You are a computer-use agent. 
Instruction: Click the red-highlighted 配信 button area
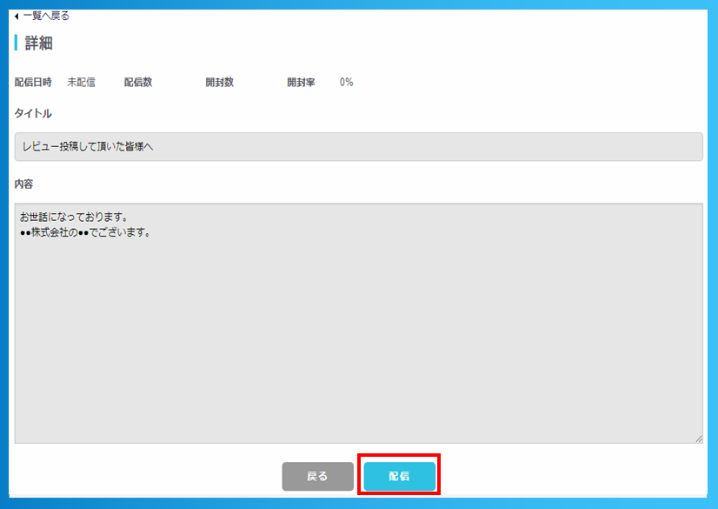pos(399,477)
